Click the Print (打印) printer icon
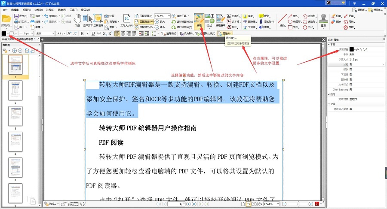Image resolution: width=387 pixels, height=209 pixels. (x=16, y=22)
